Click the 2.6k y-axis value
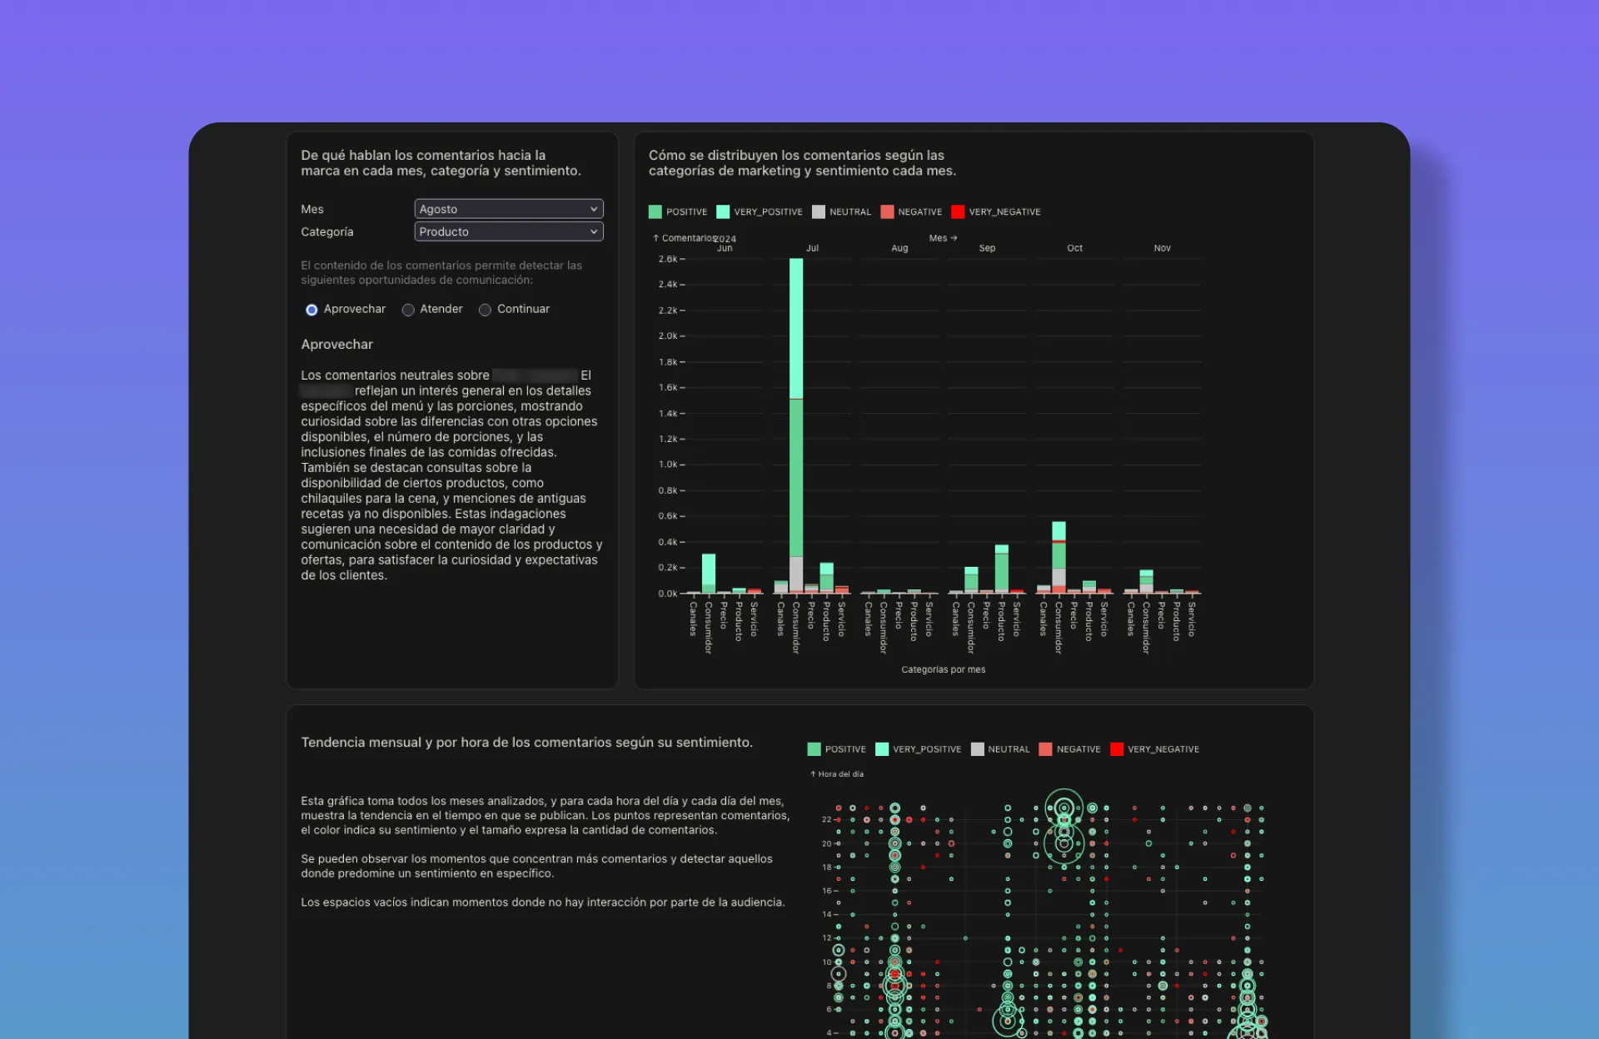This screenshot has width=1599, height=1039. (x=668, y=259)
